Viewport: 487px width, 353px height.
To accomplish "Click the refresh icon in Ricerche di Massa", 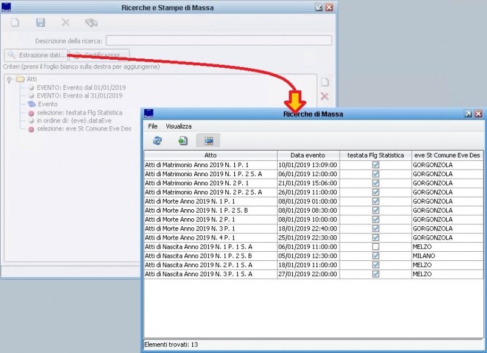I will (158, 141).
